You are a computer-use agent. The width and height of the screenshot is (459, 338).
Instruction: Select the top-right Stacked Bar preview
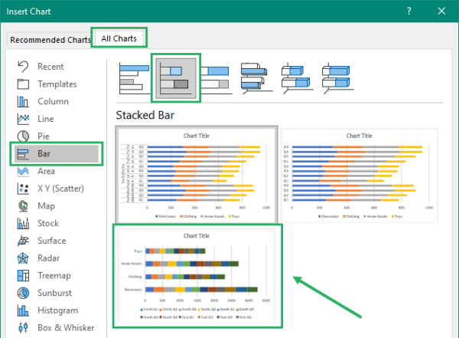click(359, 172)
